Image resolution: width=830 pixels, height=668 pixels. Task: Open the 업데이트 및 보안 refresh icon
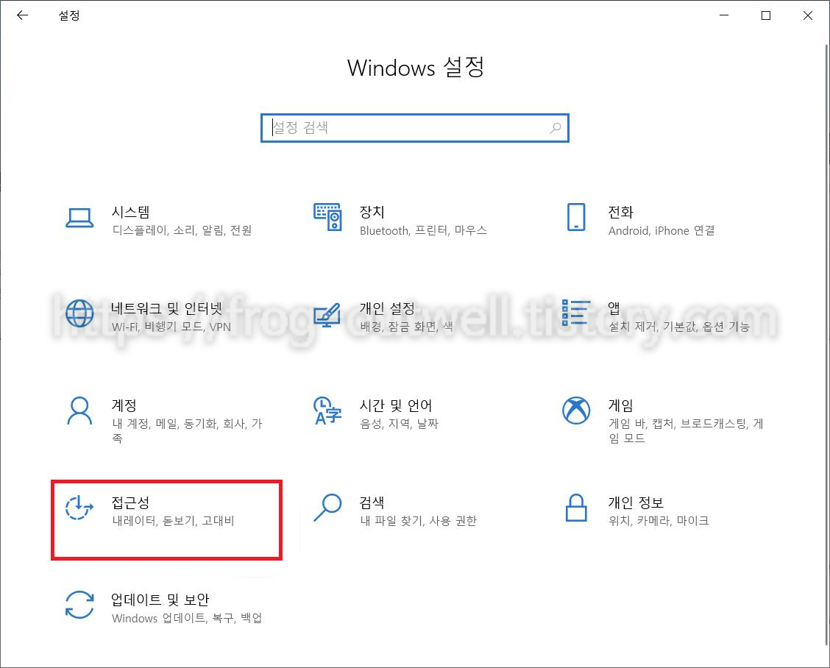[79, 605]
